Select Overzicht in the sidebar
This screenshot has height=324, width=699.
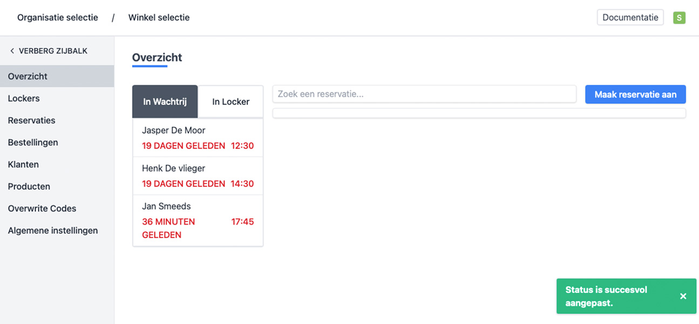[x=28, y=76]
